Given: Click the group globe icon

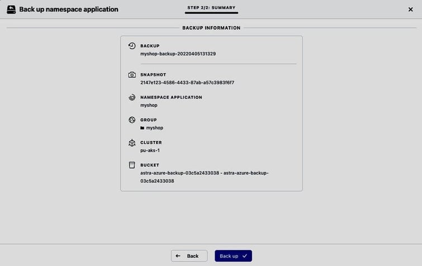Looking at the screenshot, I should click(132, 120).
